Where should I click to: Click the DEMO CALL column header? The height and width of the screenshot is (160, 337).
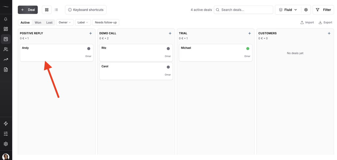tap(108, 33)
